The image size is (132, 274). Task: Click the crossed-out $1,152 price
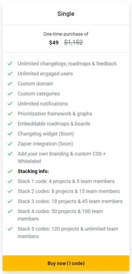click(73, 42)
